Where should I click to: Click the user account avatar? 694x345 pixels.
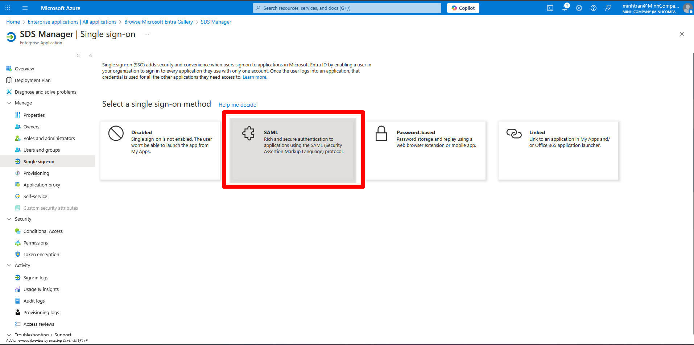point(687,8)
